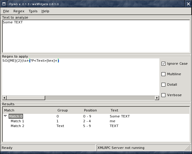Open the Regex menu
Viewport: 192px width, 154px height.
[x=19, y=11]
